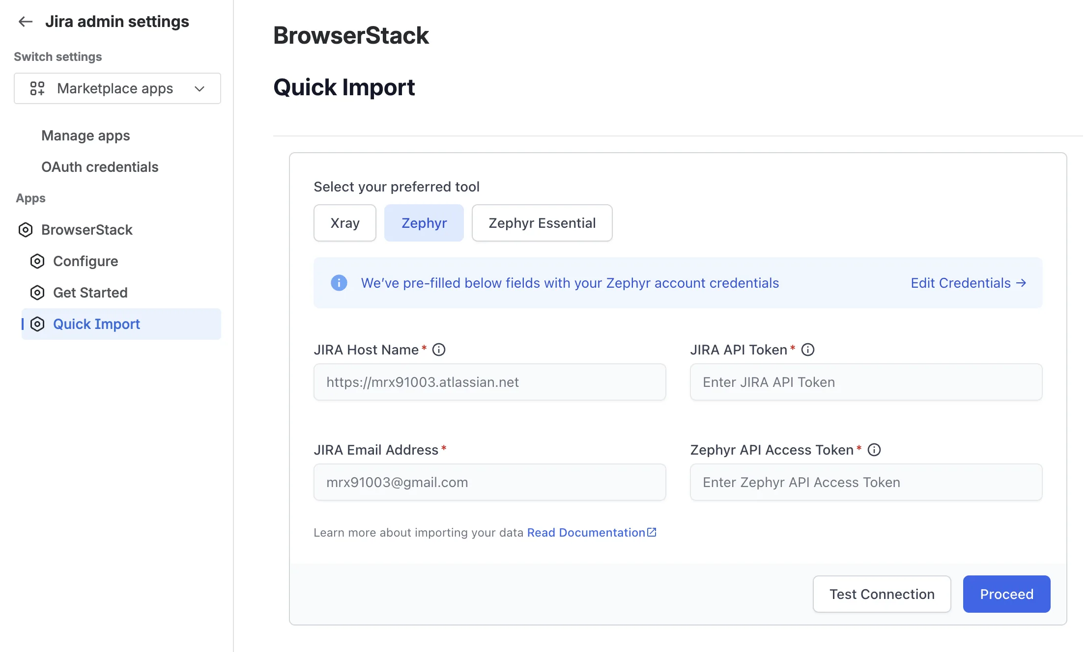Image resolution: width=1087 pixels, height=652 pixels.
Task: Click the back arrow beside Jira admin settings
Action: pos(25,22)
